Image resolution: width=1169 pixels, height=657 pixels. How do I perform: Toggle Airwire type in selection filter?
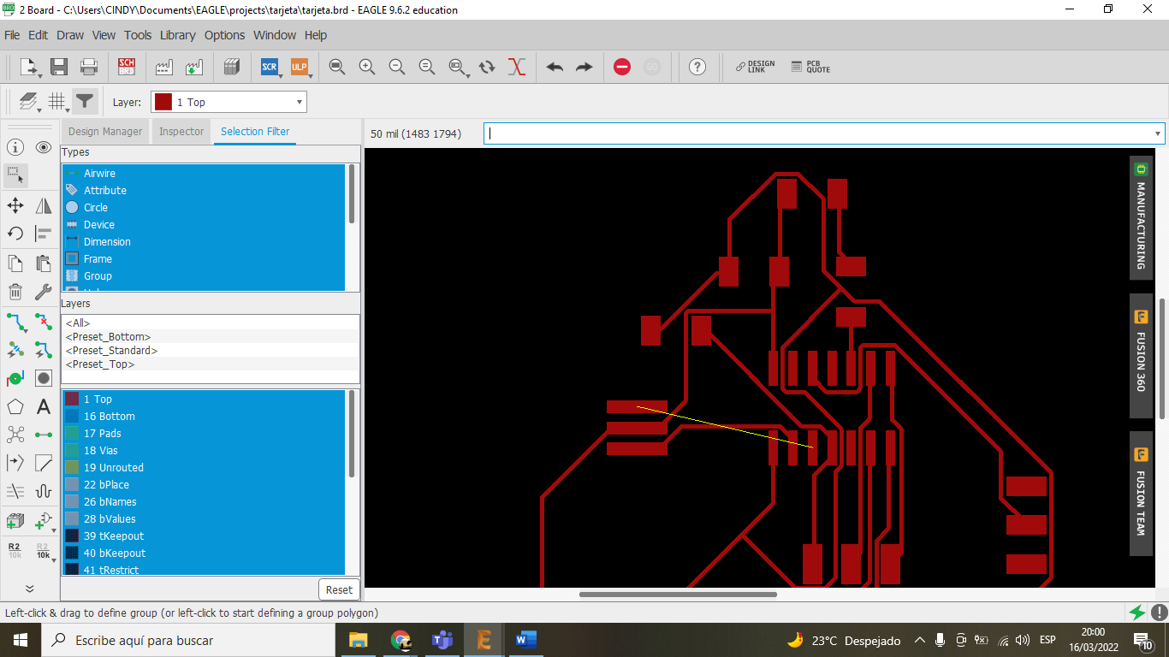pyautogui.click(x=99, y=174)
